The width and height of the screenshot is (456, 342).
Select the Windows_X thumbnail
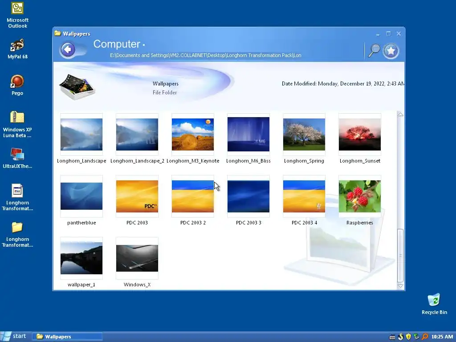pos(137,258)
